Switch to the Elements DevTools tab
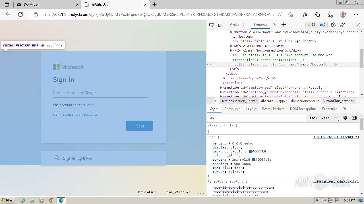The image size is (364, 204). coord(260,25)
